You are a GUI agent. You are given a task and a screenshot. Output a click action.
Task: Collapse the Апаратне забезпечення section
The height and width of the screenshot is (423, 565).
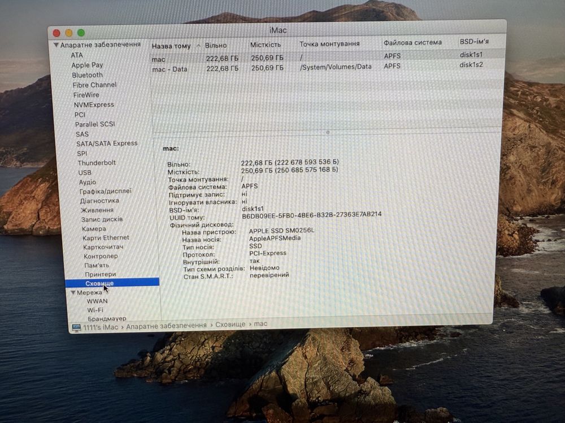(x=56, y=45)
